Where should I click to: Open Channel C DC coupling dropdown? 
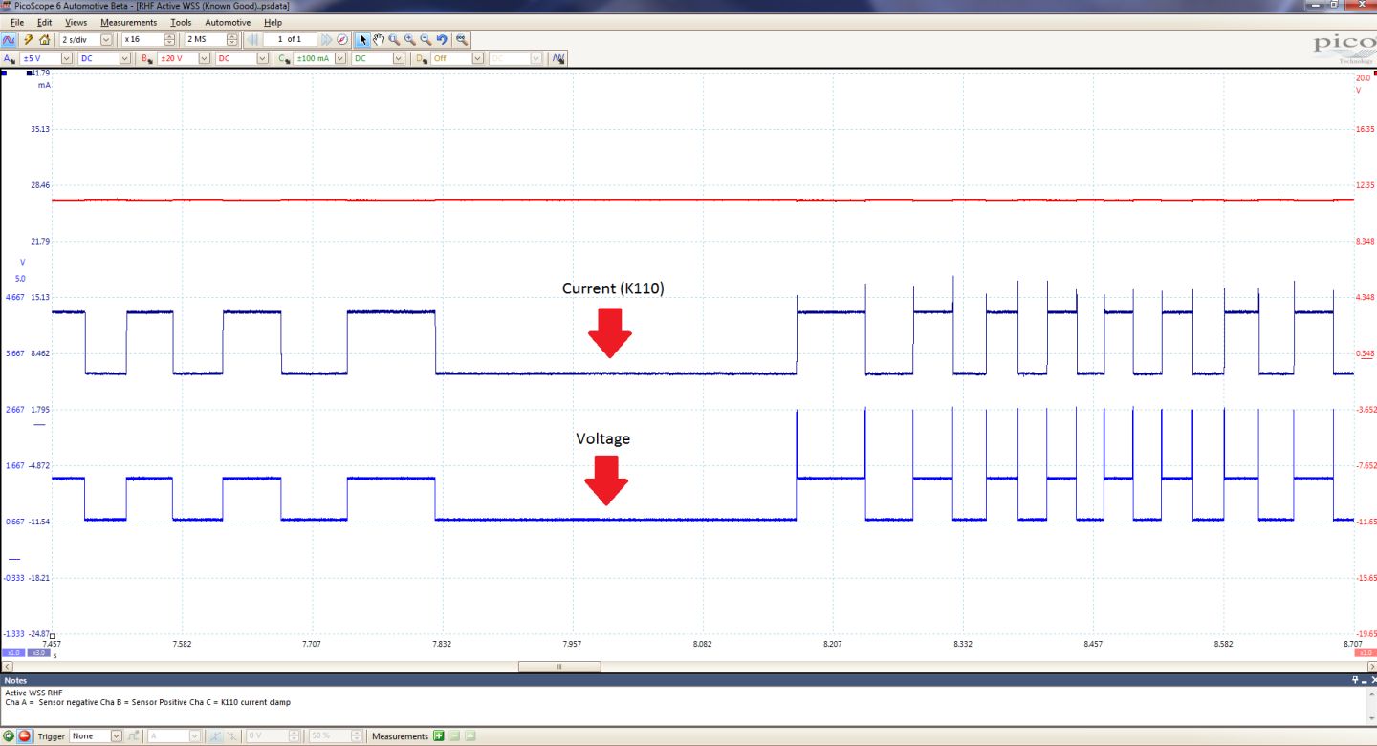pos(400,58)
